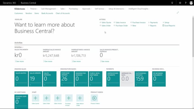Open the user profile avatar
This screenshot has width=194, height=109.
(x=191, y=3)
